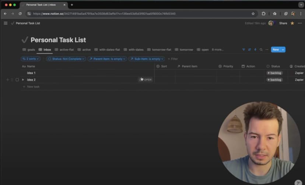Click the backlog status of idea 2
The height and width of the screenshot is (185, 305).
pos(274,80)
